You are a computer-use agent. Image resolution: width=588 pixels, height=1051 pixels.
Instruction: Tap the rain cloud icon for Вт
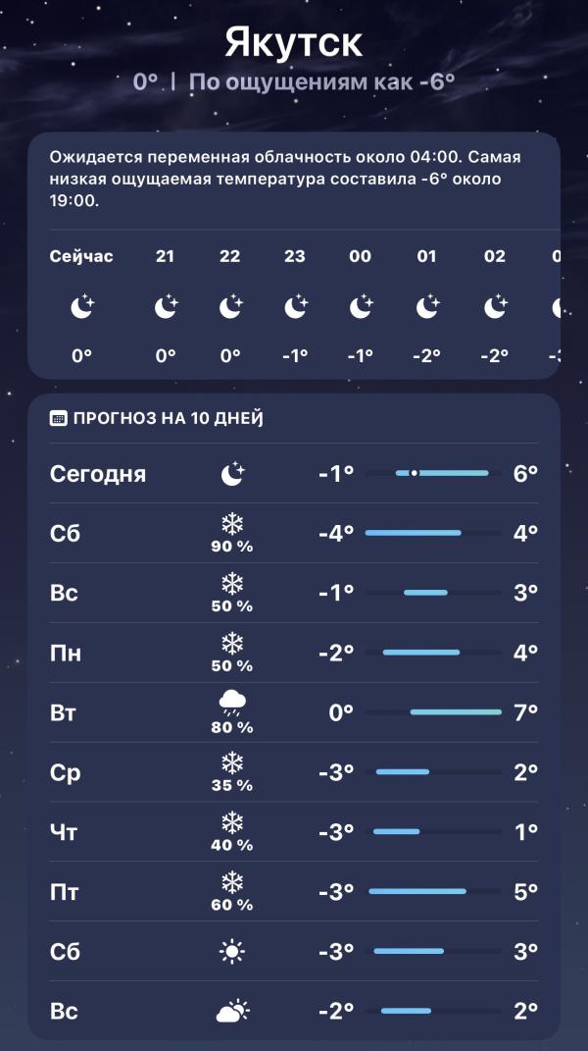pos(232,701)
